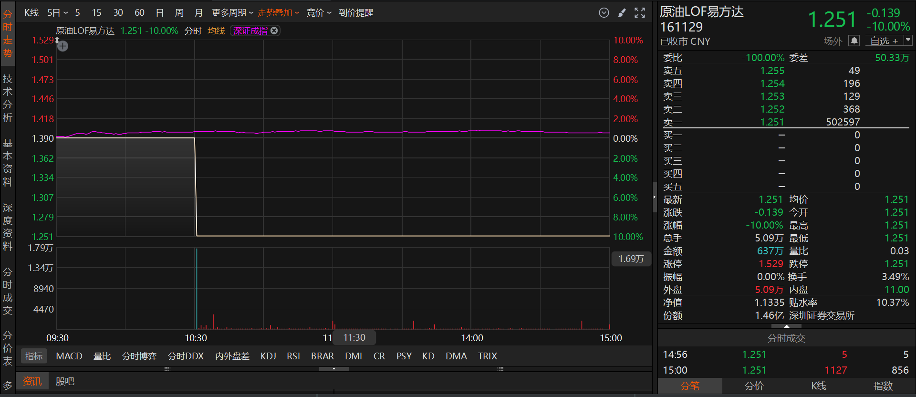Collapse the order book via the small up arrow

[786, 326]
